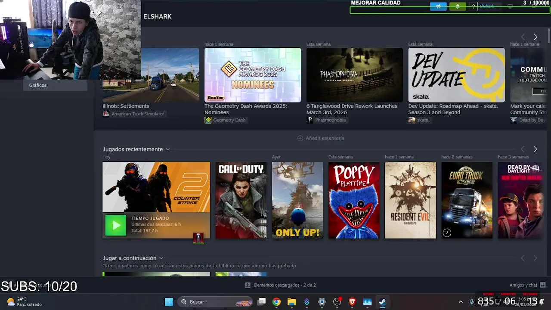
Task: Open the weather widget showing 24°C
Action: 25,302
